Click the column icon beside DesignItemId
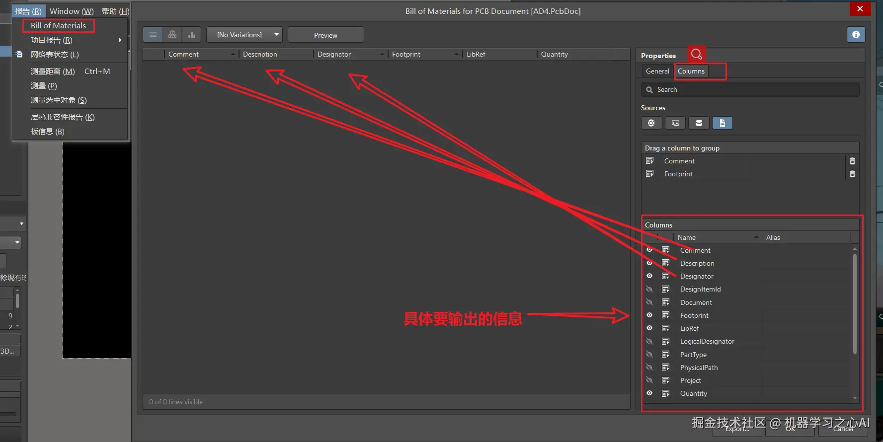Screen dimensions: 883x442 pos(665,289)
